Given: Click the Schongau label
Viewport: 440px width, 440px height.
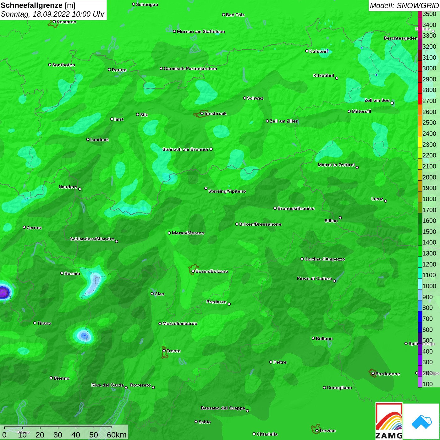Looking at the screenshot, I should 147,4.
